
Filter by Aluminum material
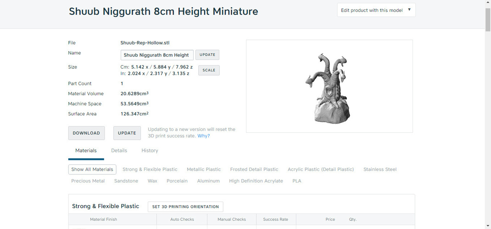(208, 181)
